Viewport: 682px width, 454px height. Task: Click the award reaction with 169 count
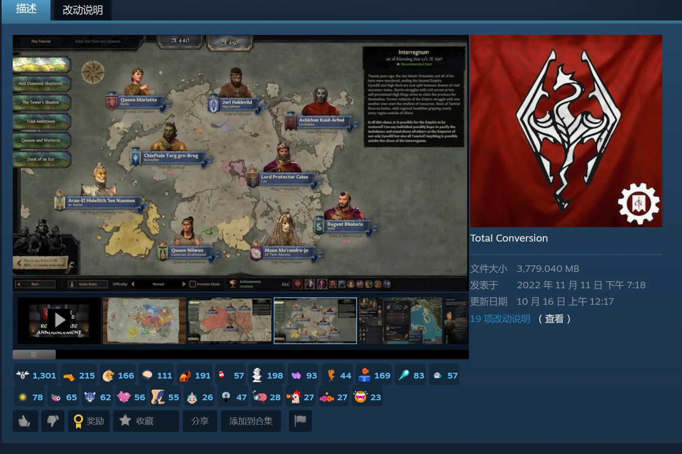pyautogui.click(x=374, y=375)
